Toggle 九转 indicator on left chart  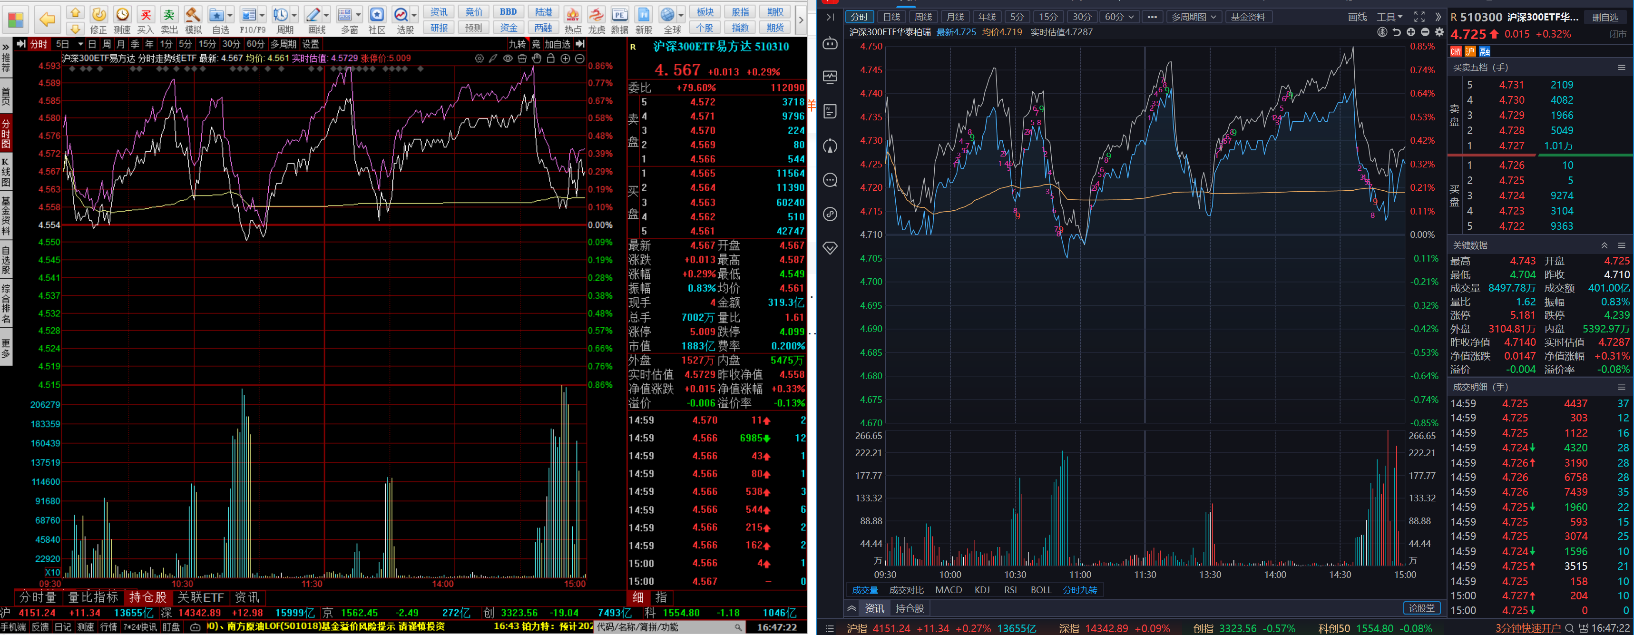pos(517,44)
